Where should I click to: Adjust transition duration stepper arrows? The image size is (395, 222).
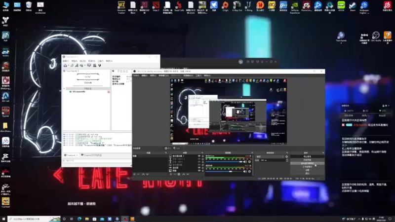[287, 160]
